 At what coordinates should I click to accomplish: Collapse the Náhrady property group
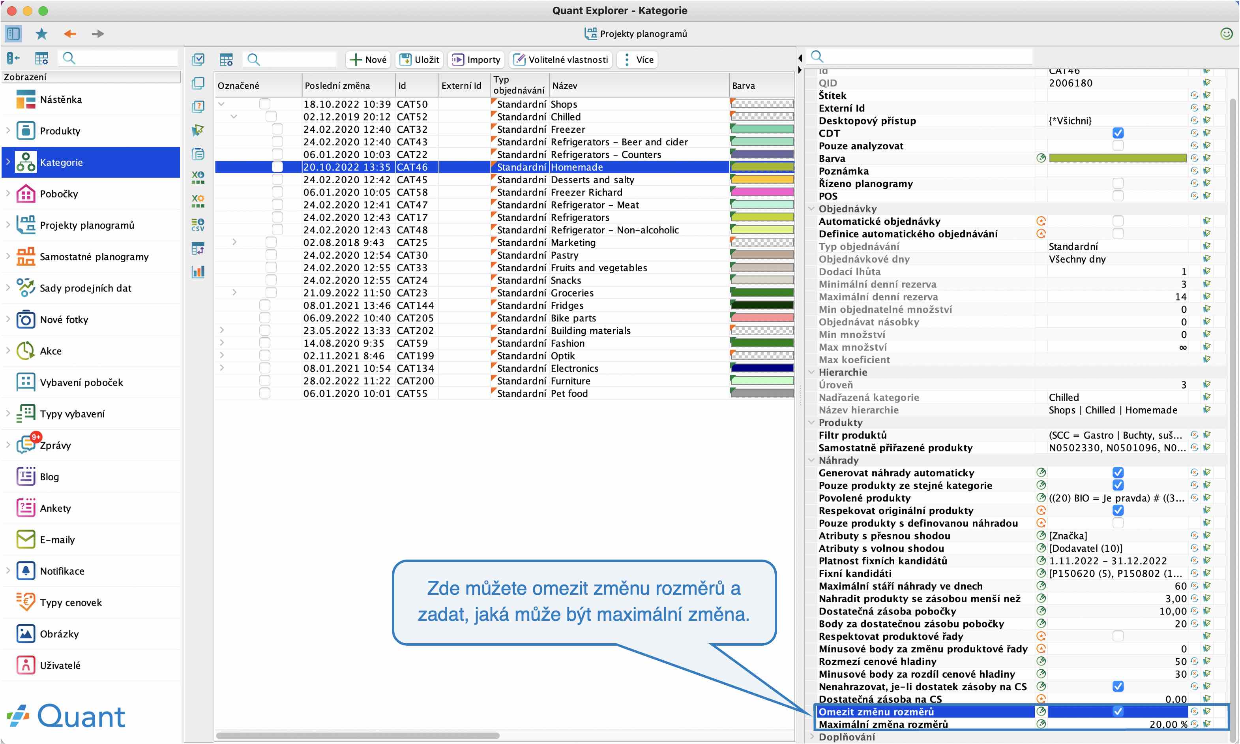coord(812,460)
